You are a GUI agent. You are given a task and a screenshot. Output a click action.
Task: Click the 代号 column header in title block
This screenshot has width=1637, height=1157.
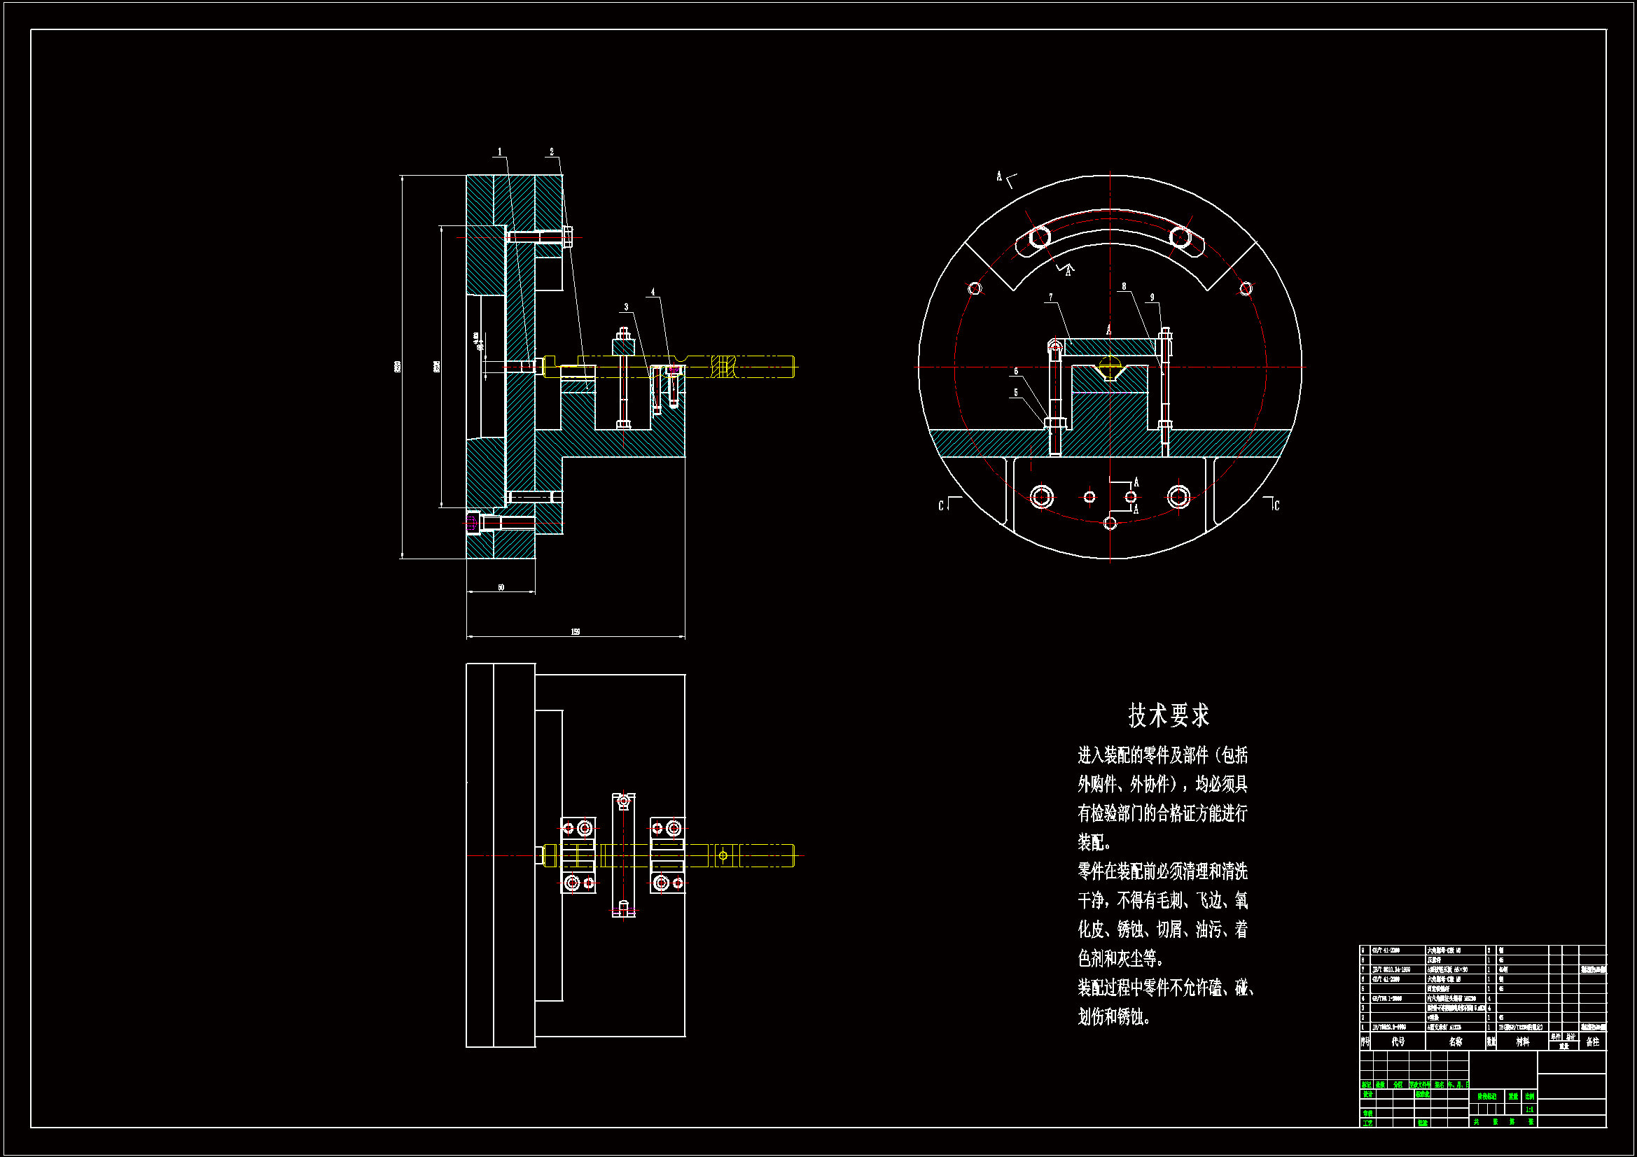tap(1398, 1042)
